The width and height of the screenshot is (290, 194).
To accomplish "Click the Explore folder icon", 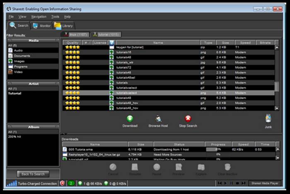I will click(201, 167).
